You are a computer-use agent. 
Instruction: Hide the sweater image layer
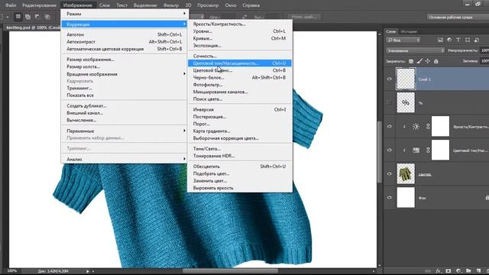389,173
